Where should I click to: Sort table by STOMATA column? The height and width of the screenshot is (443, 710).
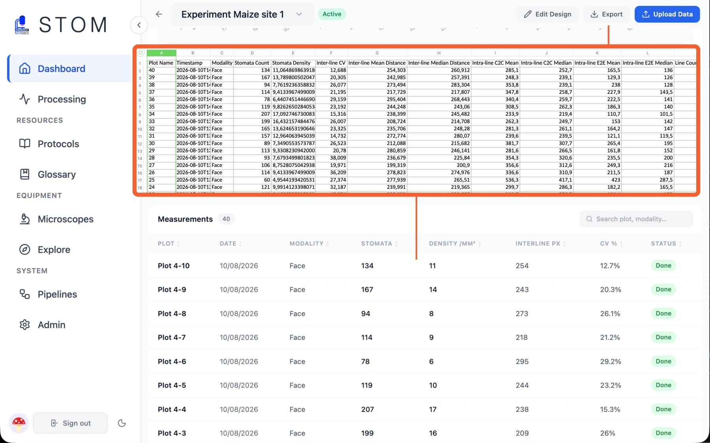coord(379,244)
